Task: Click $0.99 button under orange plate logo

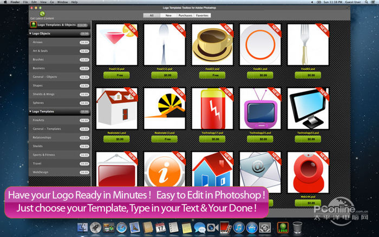Action: point(260,75)
